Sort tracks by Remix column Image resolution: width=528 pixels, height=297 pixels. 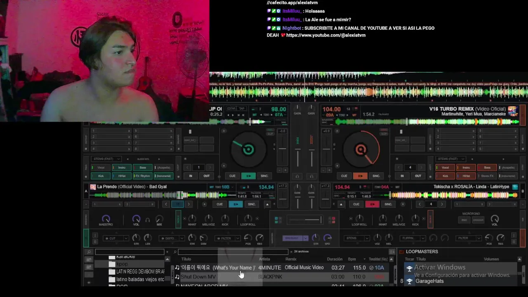tap(291, 259)
